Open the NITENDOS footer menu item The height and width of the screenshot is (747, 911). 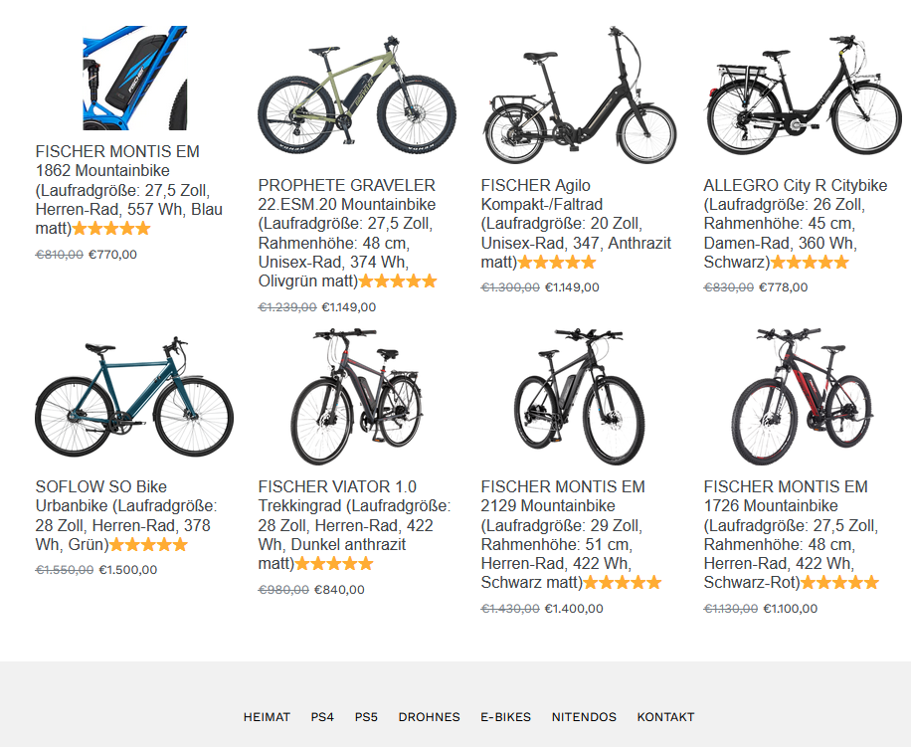pyautogui.click(x=584, y=717)
